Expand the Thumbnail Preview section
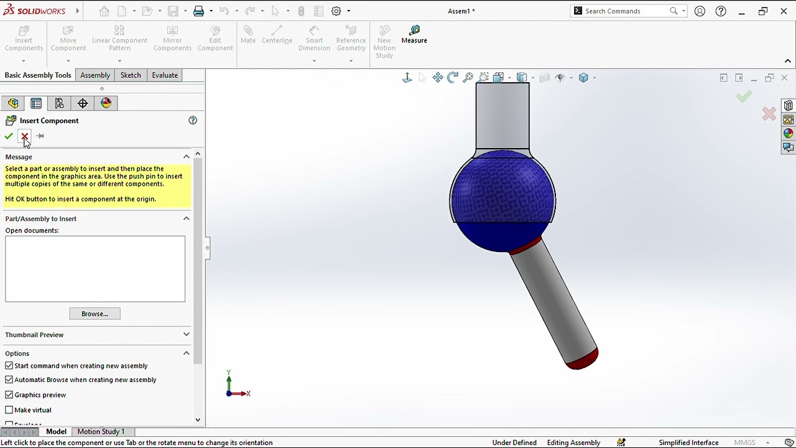Viewport: 796px width, 448px height. tap(186, 335)
